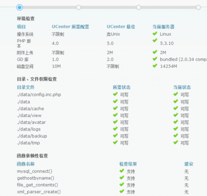Click the gethostbyname() function name

click(35, 178)
